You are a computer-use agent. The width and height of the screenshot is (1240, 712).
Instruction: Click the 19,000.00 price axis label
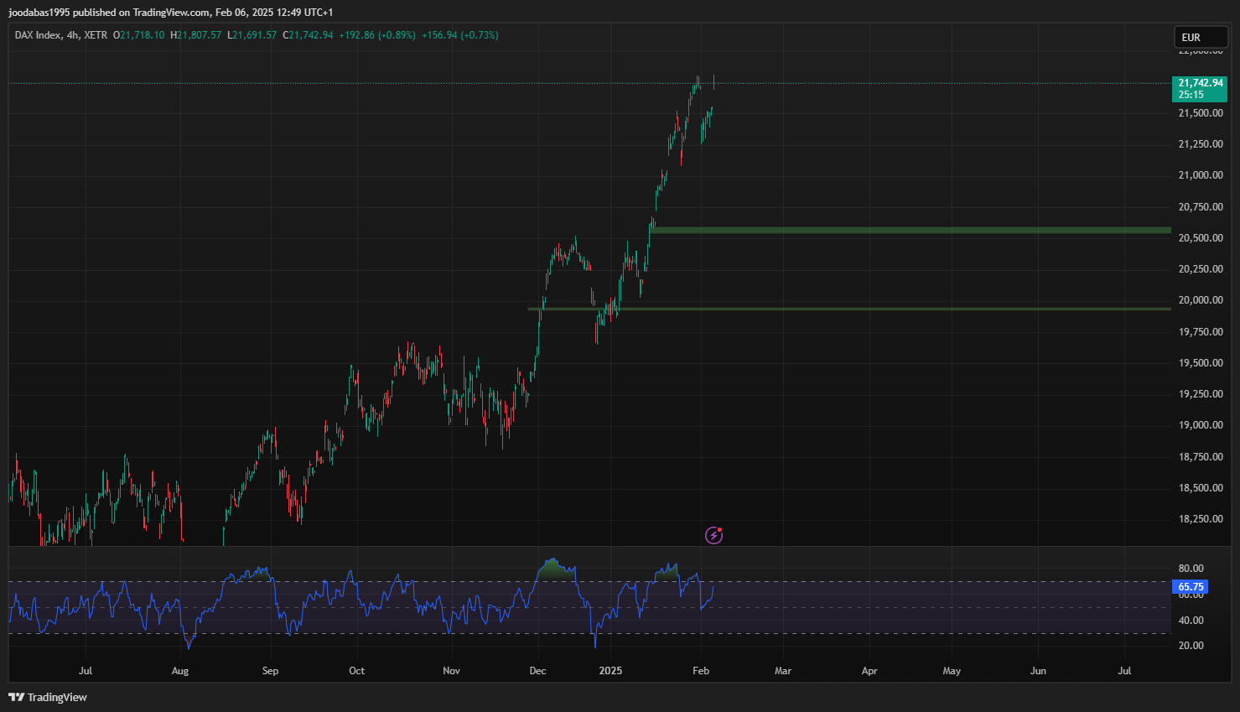(1201, 425)
